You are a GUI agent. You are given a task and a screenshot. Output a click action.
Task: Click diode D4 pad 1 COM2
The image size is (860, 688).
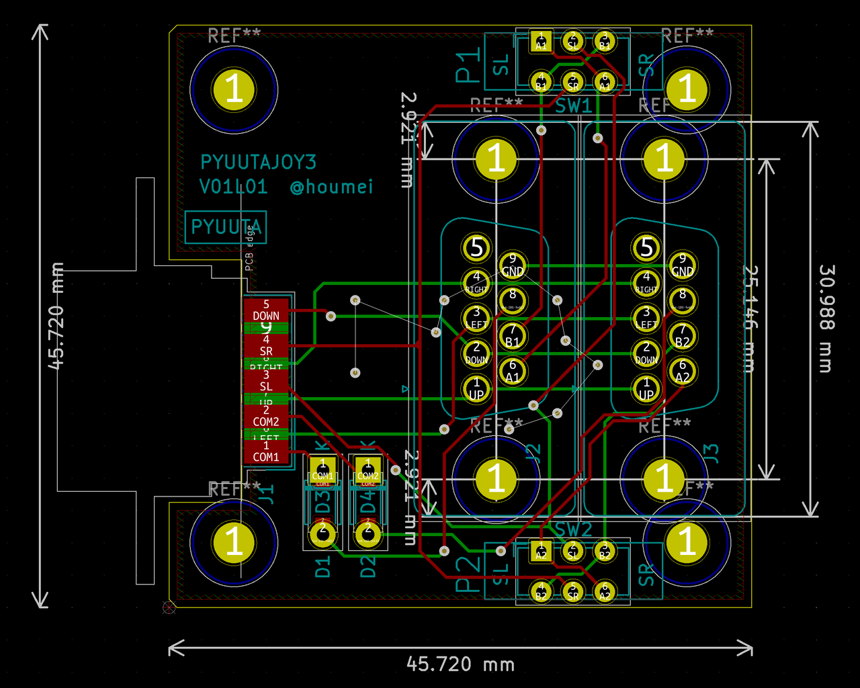(368, 470)
